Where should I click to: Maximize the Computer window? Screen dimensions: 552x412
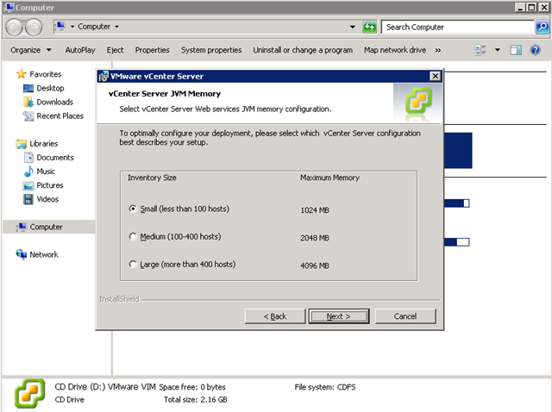pyautogui.click(x=531, y=7)
